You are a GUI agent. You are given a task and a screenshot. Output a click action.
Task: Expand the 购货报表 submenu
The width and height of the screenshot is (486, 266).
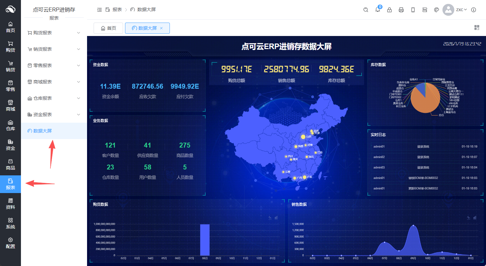point(54,33)
